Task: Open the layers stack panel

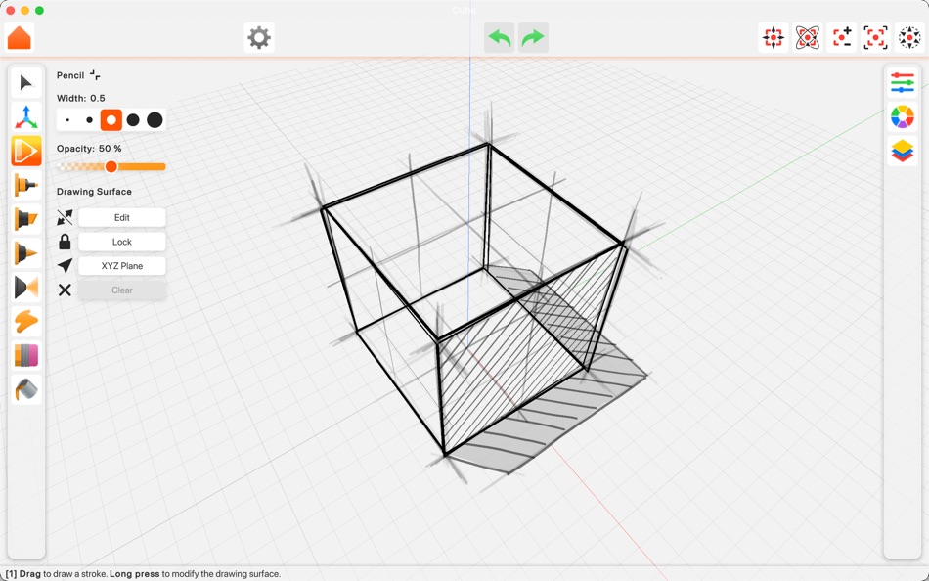Action: tap(902, 151)
